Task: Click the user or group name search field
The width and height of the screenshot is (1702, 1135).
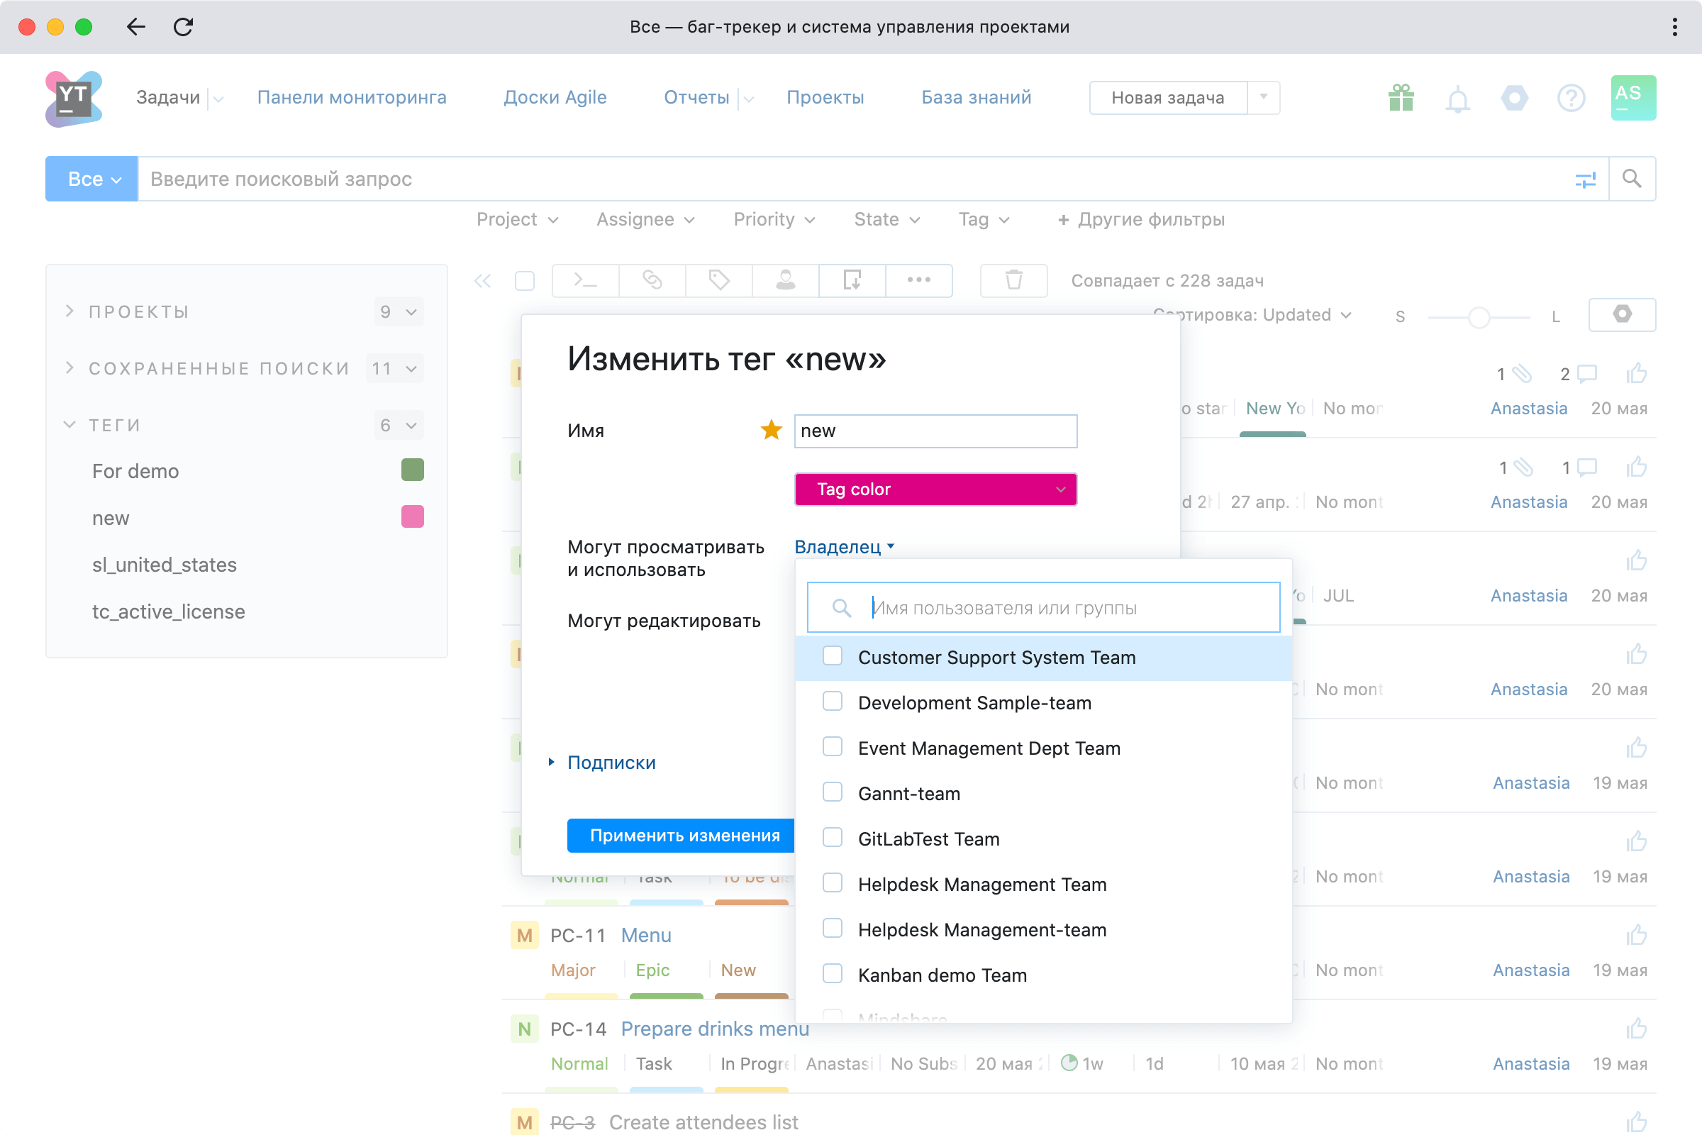Action: click(x=1043, y=607)
